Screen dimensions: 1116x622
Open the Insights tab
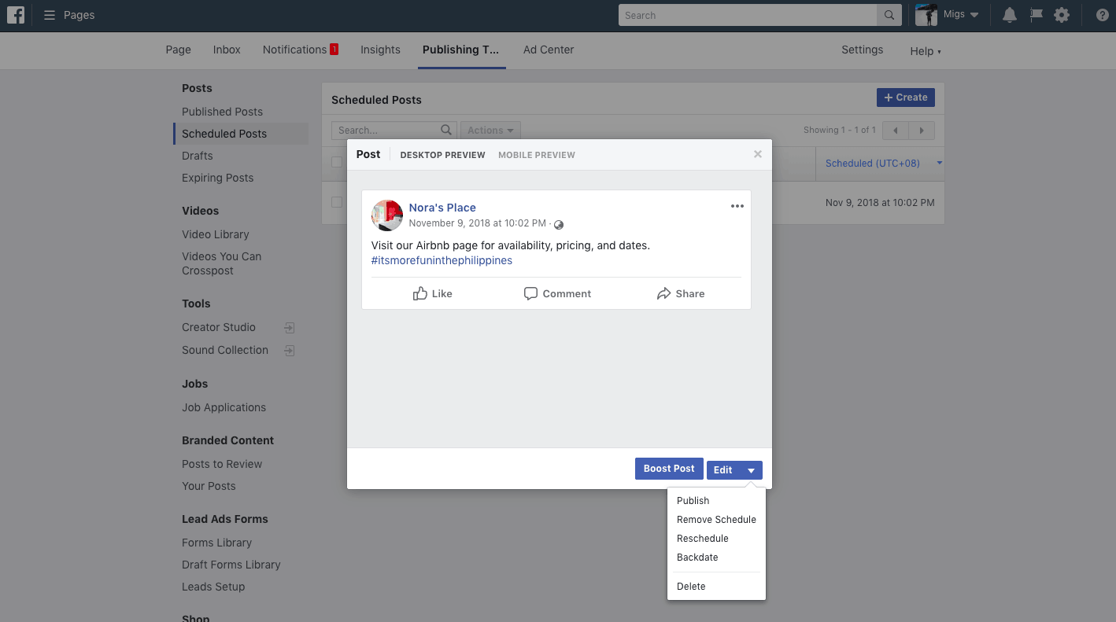(380, 50)
